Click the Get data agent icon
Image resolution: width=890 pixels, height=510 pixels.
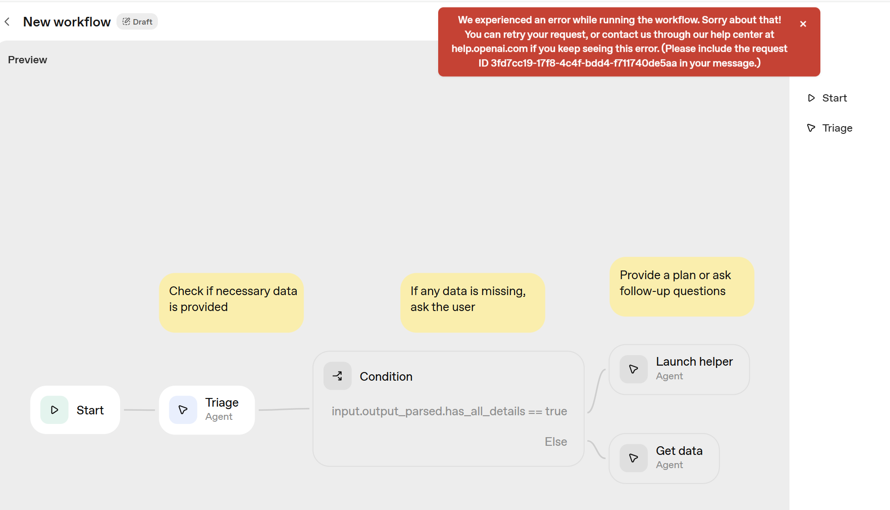[x=633, y=458]
